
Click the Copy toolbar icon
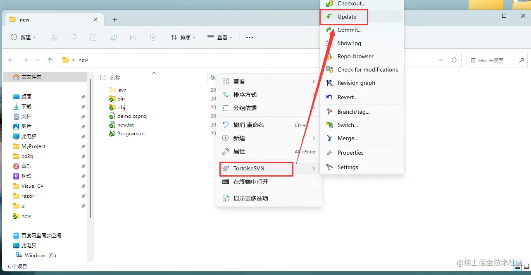point(74,37)
